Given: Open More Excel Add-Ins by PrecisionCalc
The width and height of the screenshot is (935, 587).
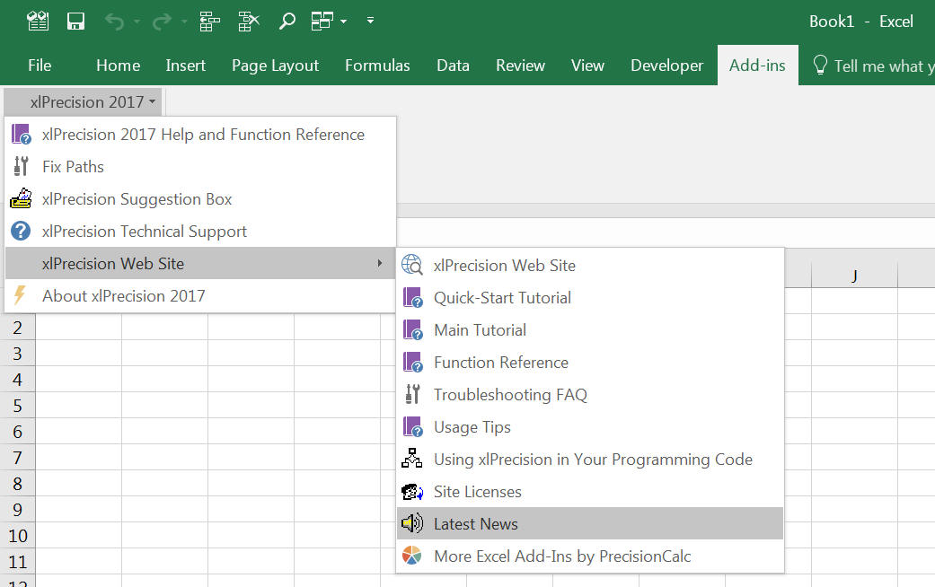Looking at the screenshot, I should tap(590, 556).
